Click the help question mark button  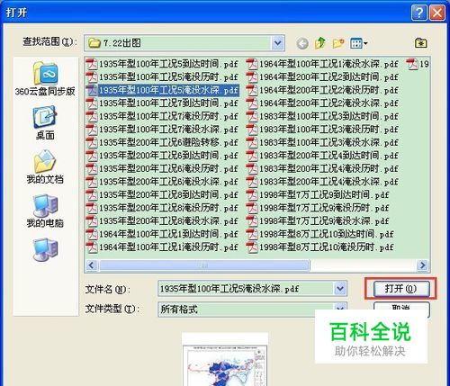click(x=418, y=13)
